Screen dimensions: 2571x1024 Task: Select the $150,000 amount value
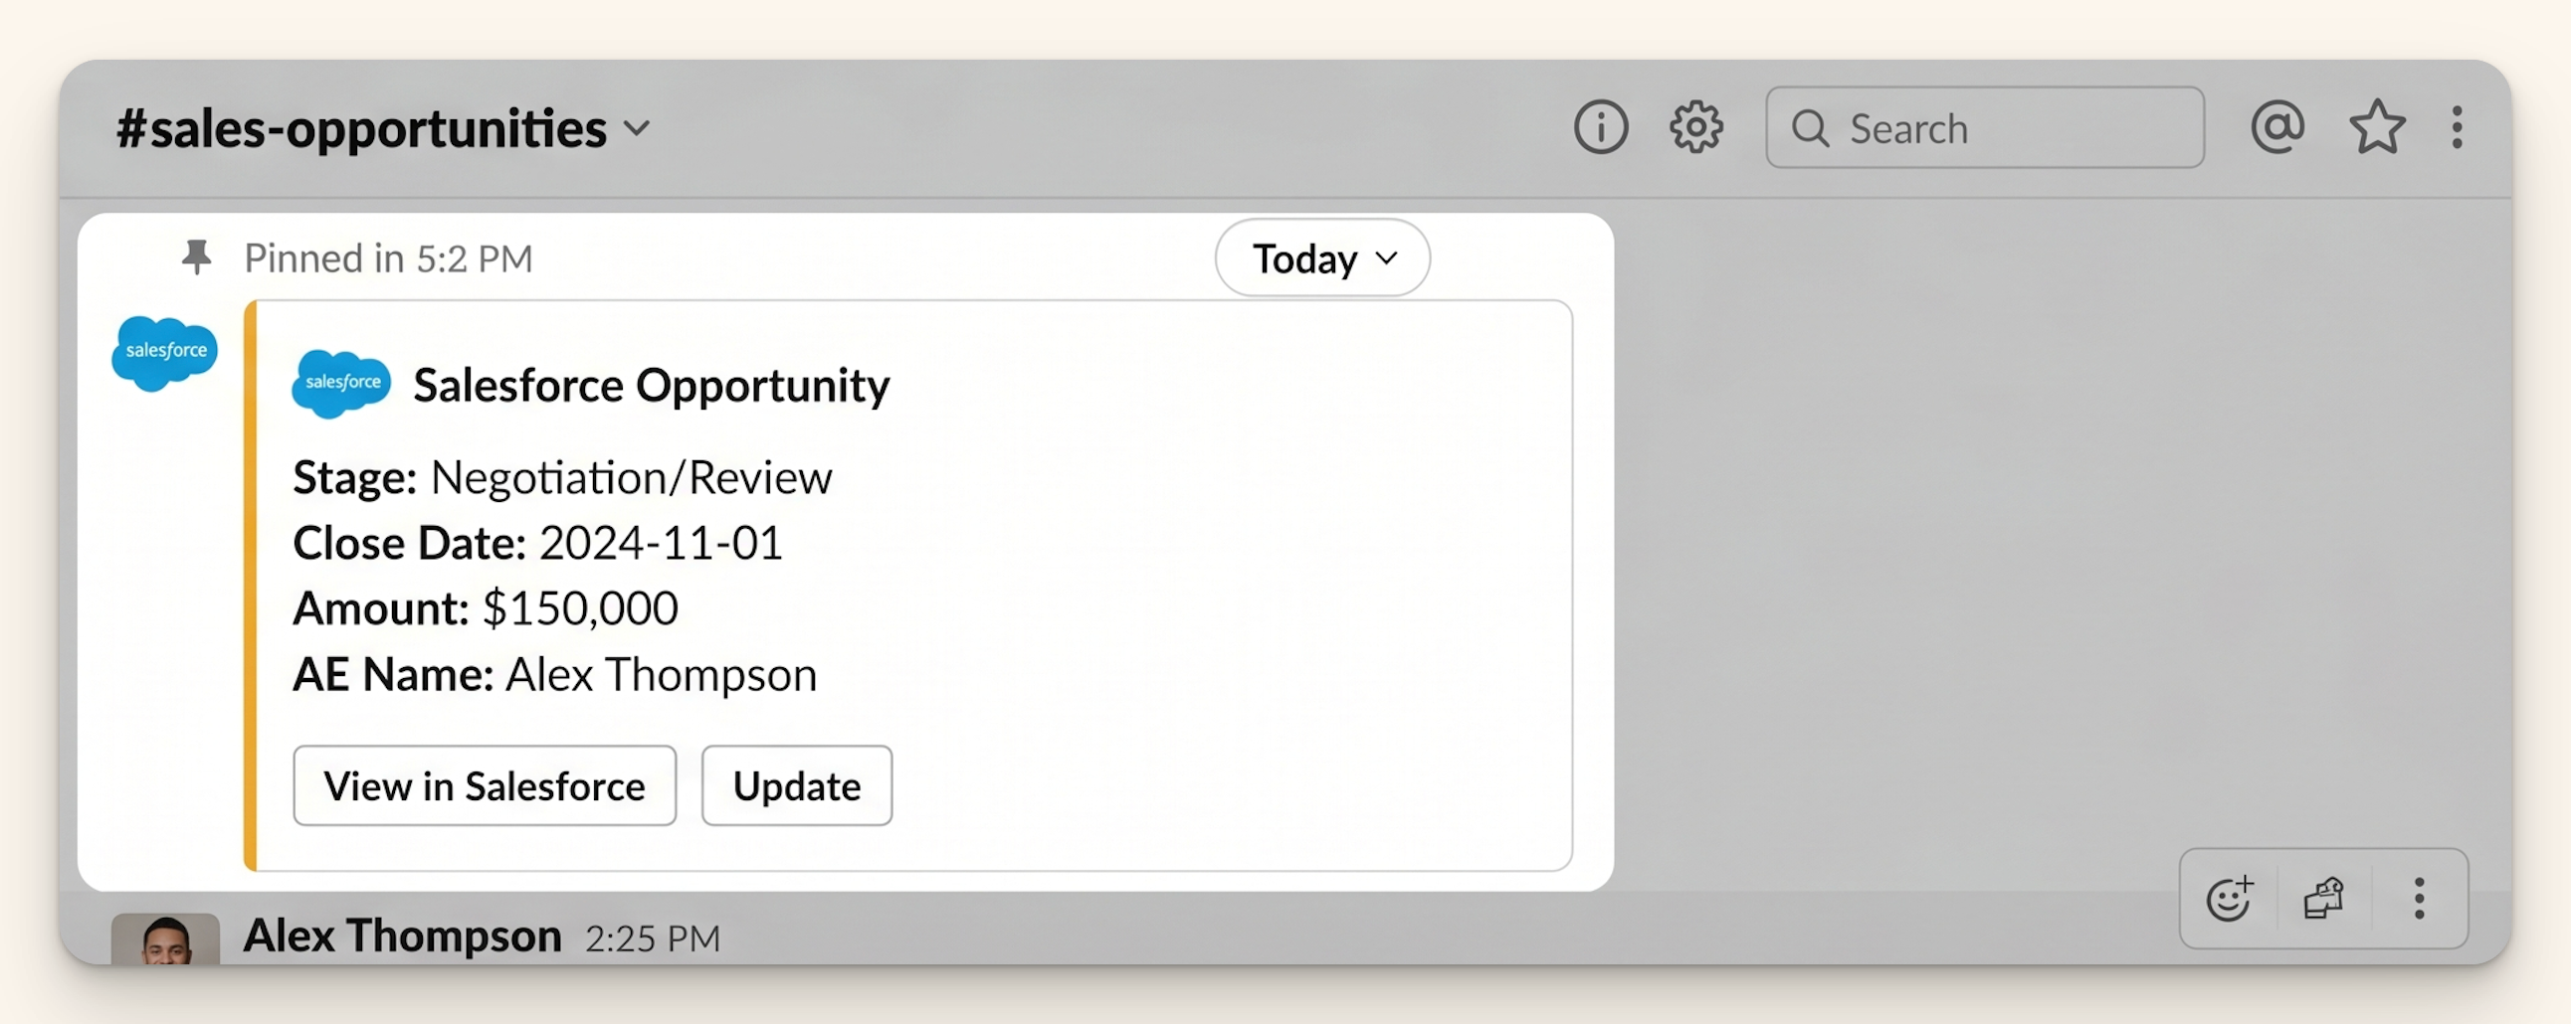[x=580, y=608]
